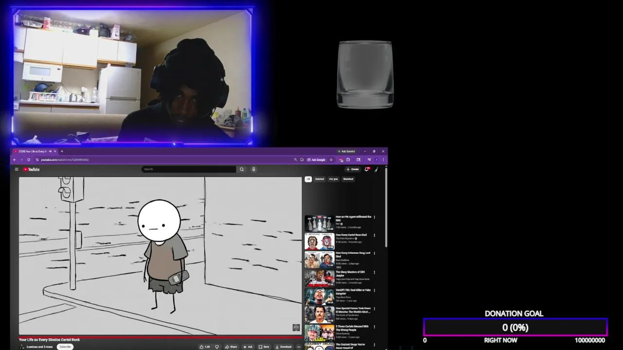The height and width of the screenshot is (350, 623).
Task: Select the 'Related' filter chip
Action: coord(319,179)
